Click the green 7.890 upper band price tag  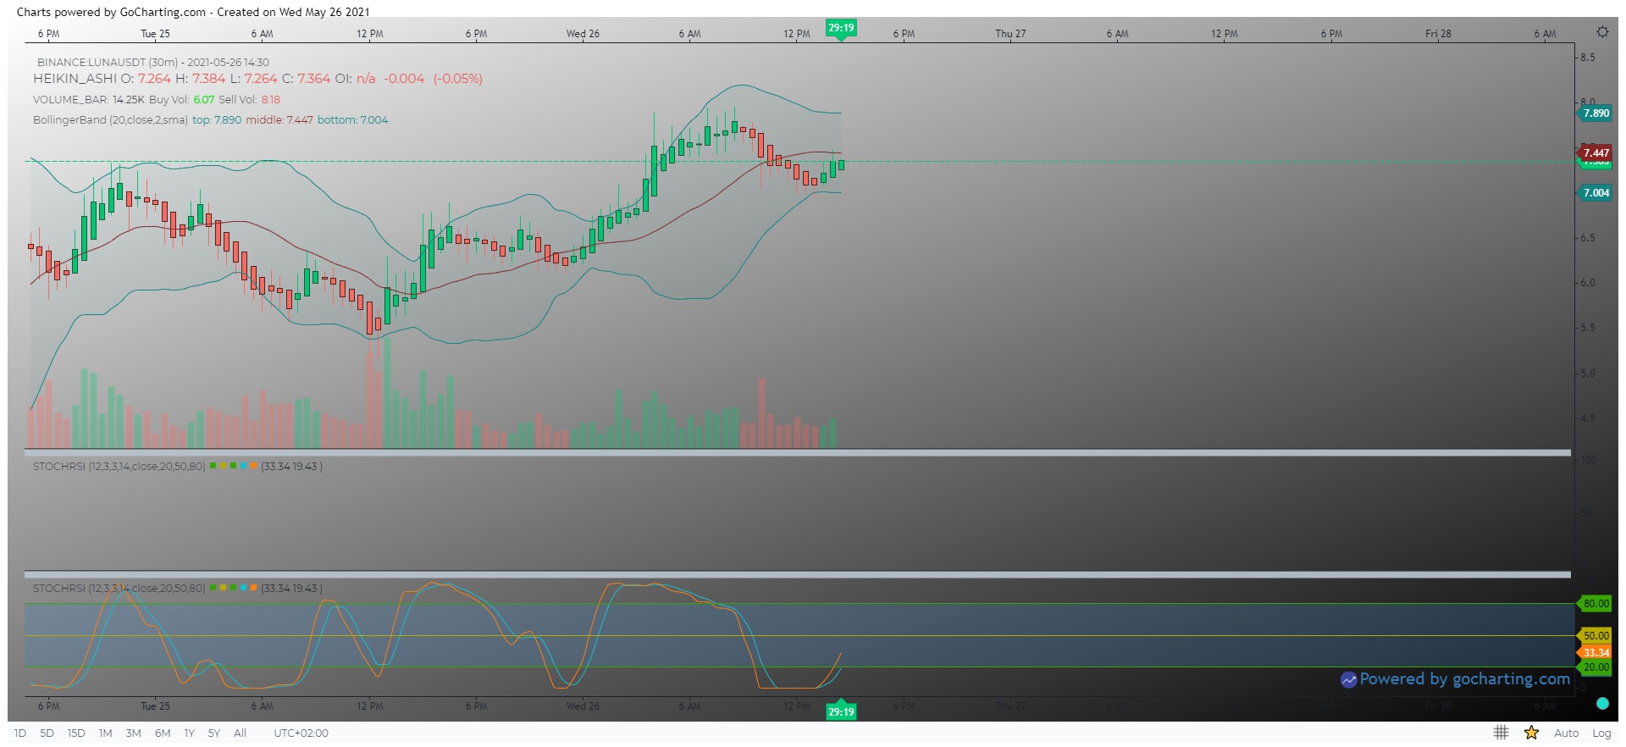tap(1596, 113)
